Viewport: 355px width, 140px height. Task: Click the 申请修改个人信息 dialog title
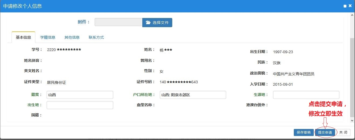click(x=23, y=6)
